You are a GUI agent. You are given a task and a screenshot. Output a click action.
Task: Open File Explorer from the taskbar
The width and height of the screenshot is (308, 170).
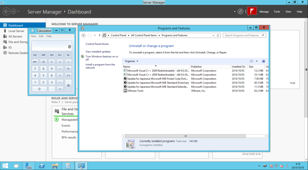[x=55, y=166]
